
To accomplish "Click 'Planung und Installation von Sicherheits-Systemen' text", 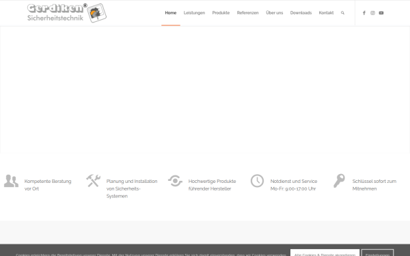I will (132, 188).
